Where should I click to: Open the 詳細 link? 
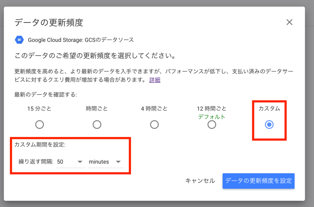(155, 80)
